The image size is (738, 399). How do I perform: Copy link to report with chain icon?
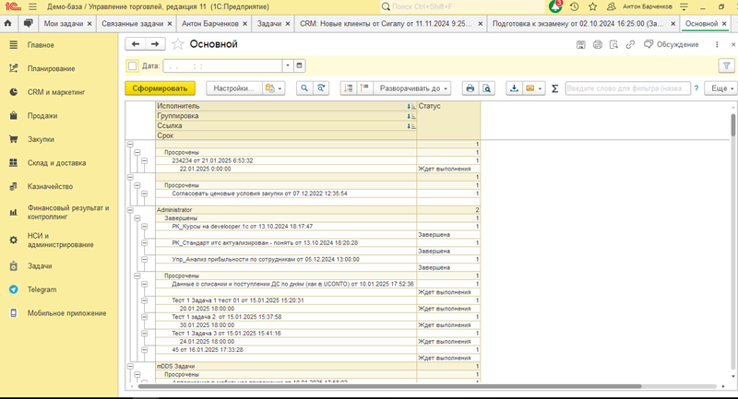pyautogui.click(x=629, y=44)
